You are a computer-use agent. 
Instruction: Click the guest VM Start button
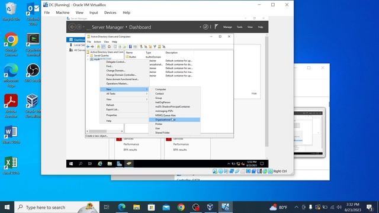[x=71, y=164]
